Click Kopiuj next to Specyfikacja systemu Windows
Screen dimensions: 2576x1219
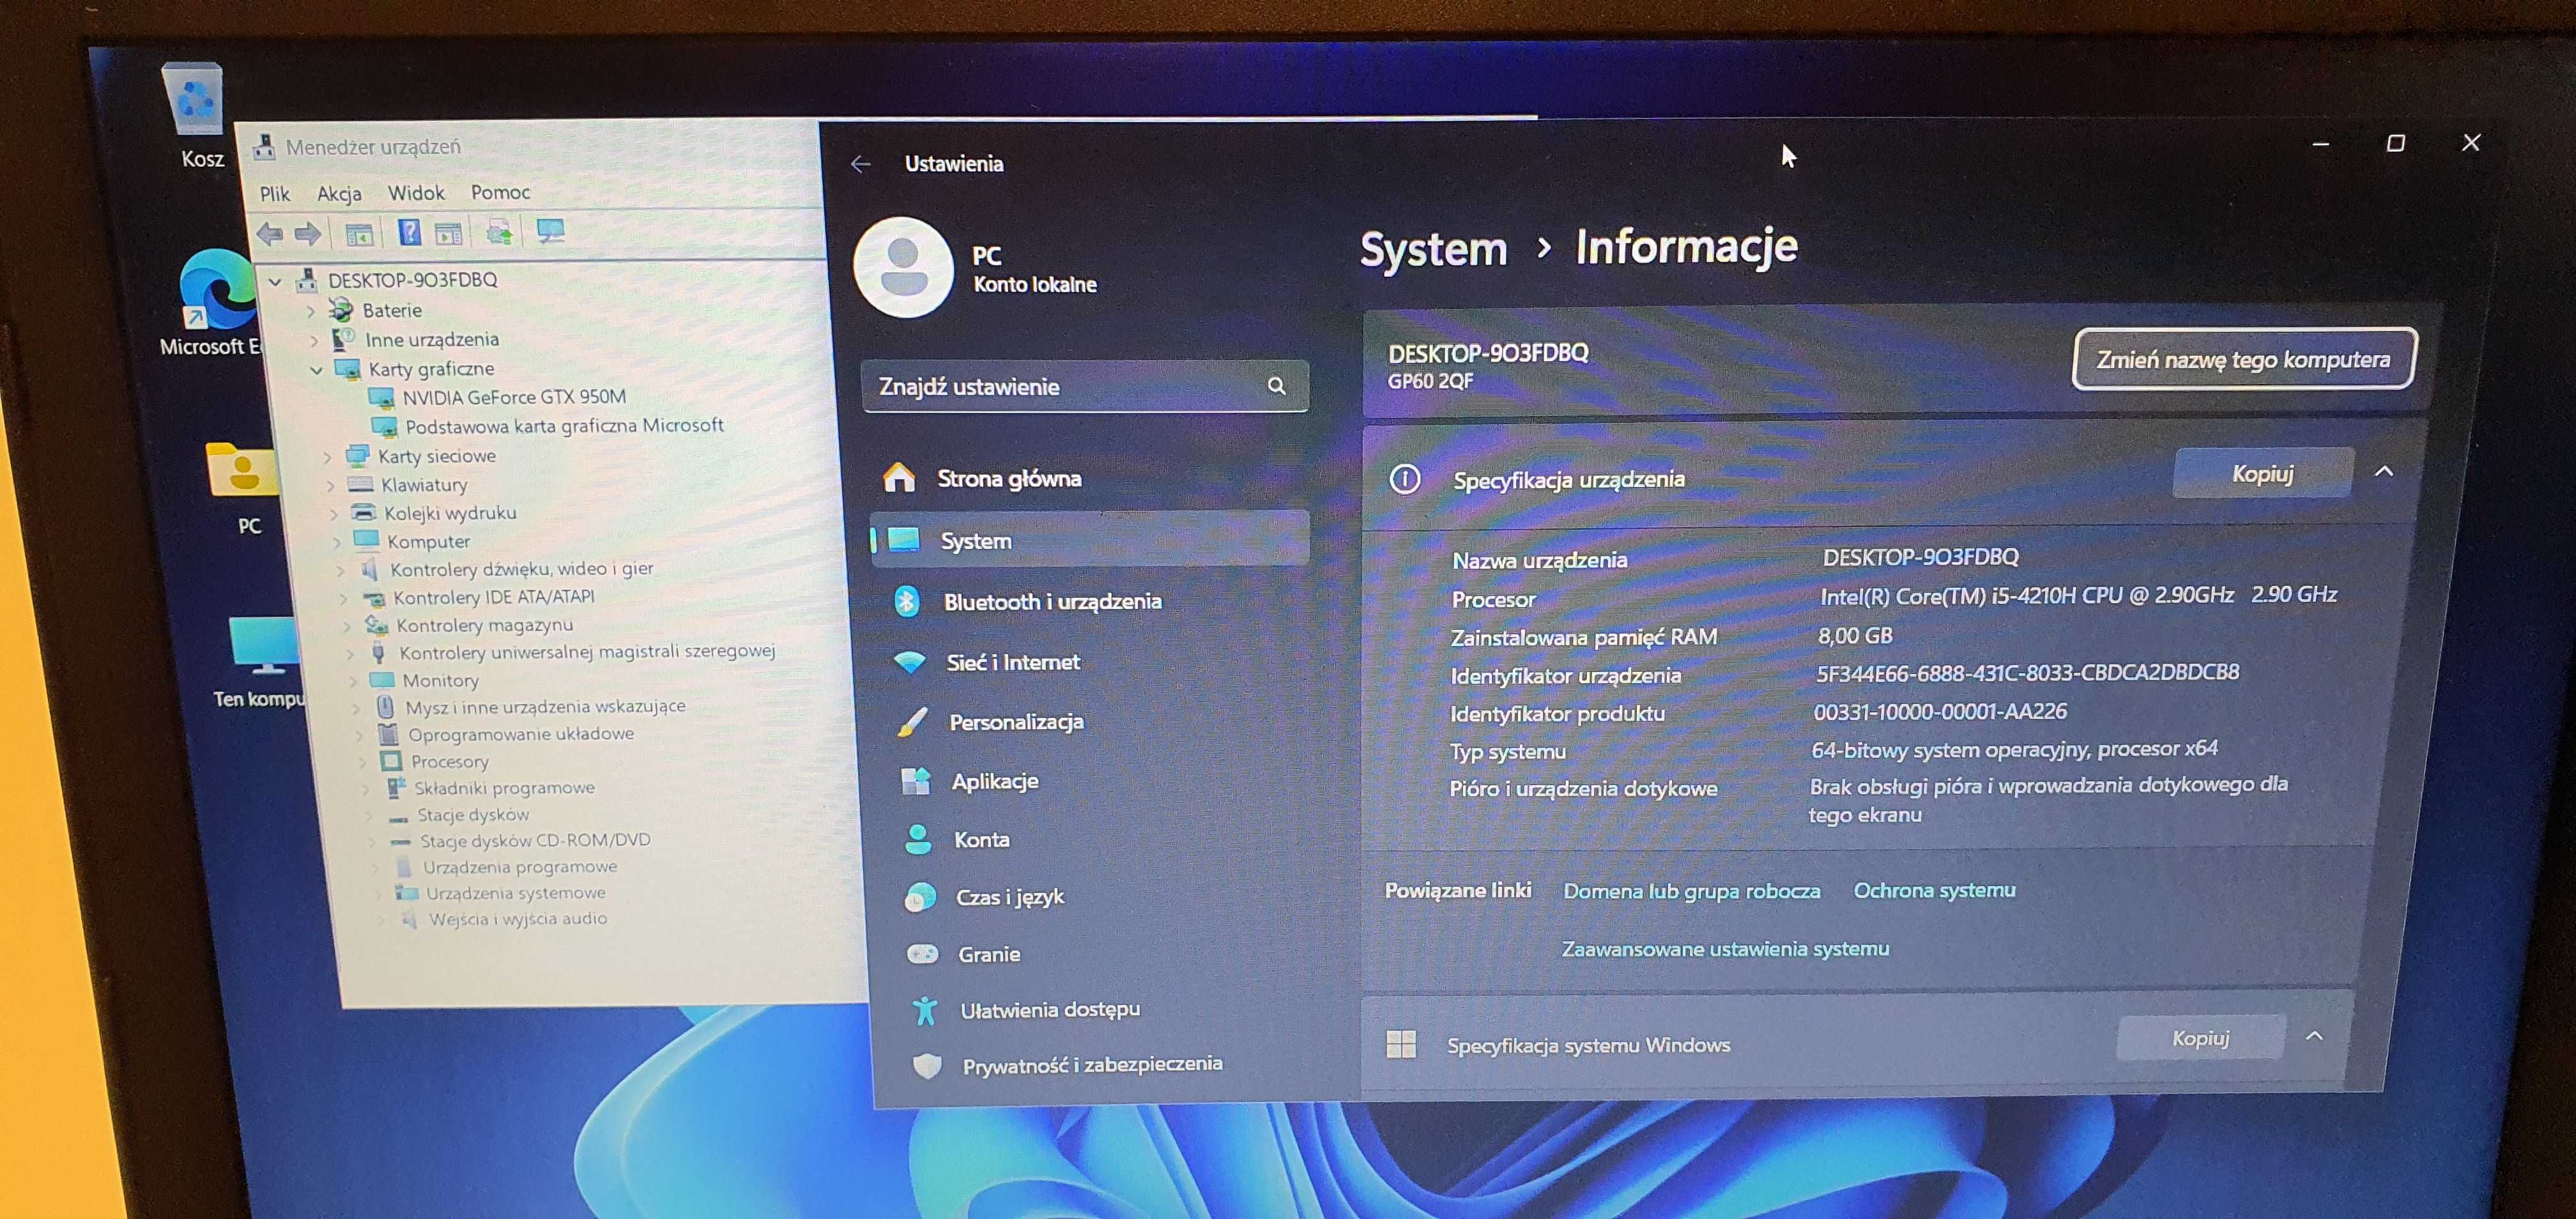click(x=2200, y=1038)
